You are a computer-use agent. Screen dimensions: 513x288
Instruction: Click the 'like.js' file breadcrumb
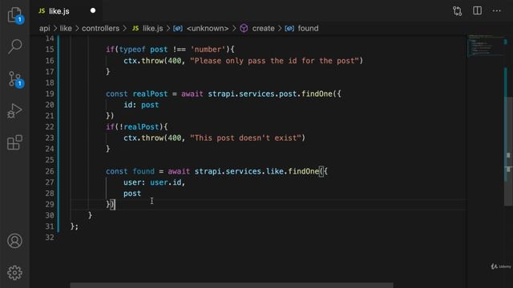152,29
